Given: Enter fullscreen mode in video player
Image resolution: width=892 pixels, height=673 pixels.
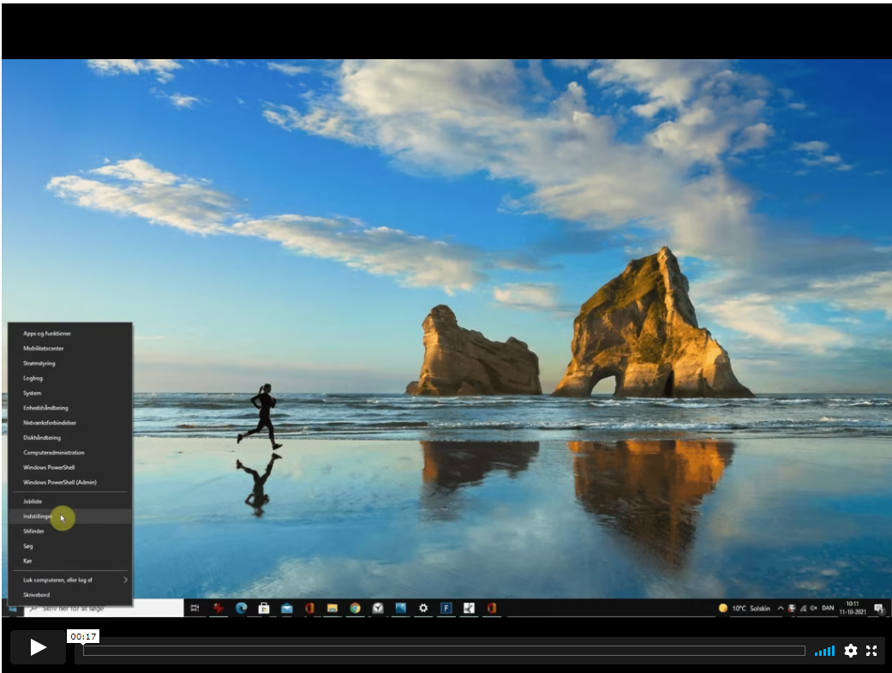Looking at the screenshot, I should (x=871, y=651).
